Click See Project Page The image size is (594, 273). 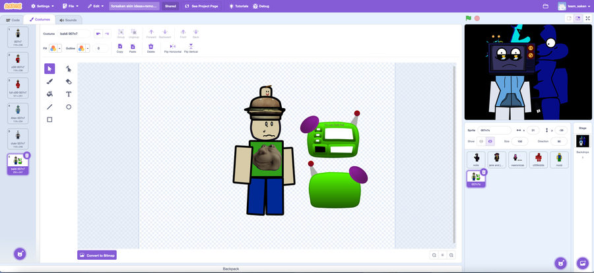201,6
